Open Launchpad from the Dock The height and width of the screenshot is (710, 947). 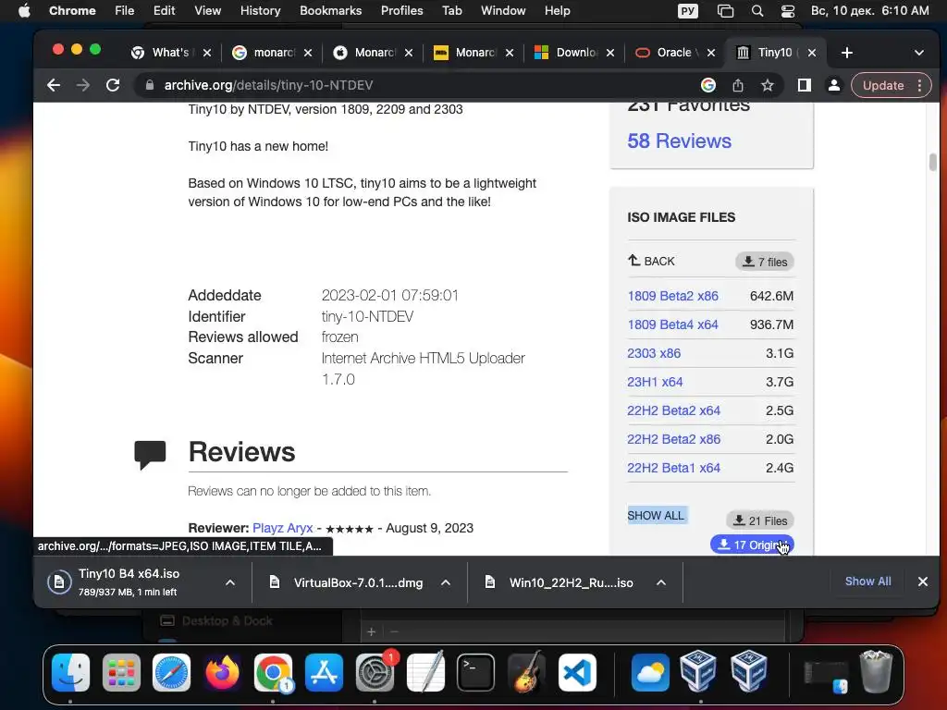pos(121,672)
